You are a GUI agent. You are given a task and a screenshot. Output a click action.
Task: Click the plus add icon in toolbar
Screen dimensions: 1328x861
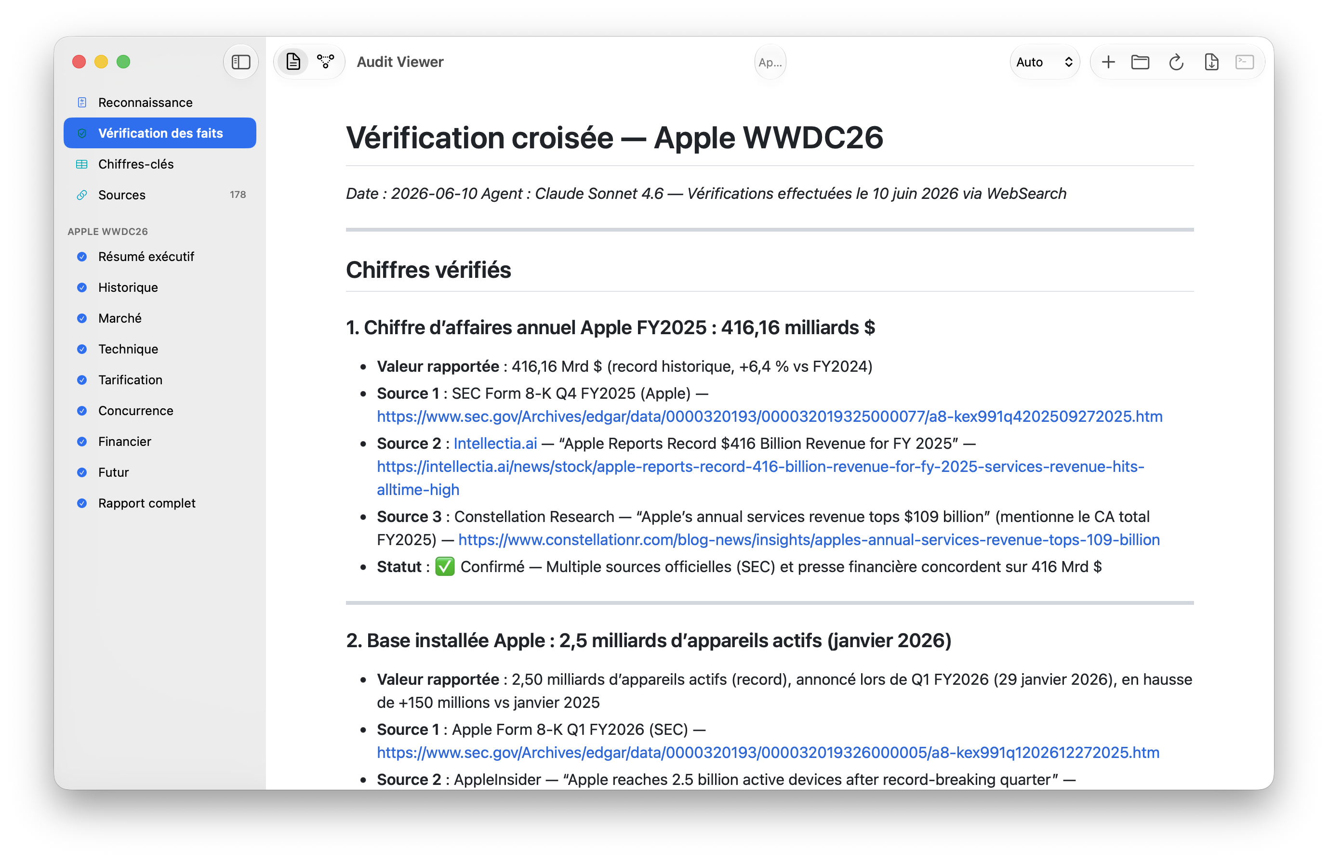1108,62
